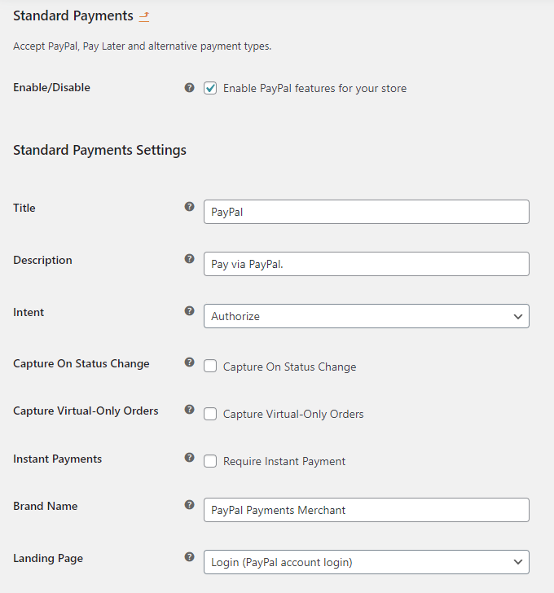Click the help icon next to Landing Page
This screenshot has height=593, width=554.
click(189, 557)
